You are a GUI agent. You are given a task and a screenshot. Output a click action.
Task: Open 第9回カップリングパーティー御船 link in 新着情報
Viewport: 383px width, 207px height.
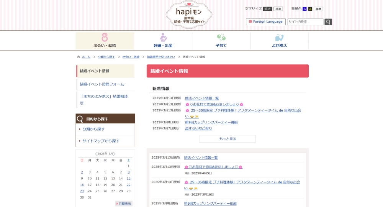click(x=211, y=122)
